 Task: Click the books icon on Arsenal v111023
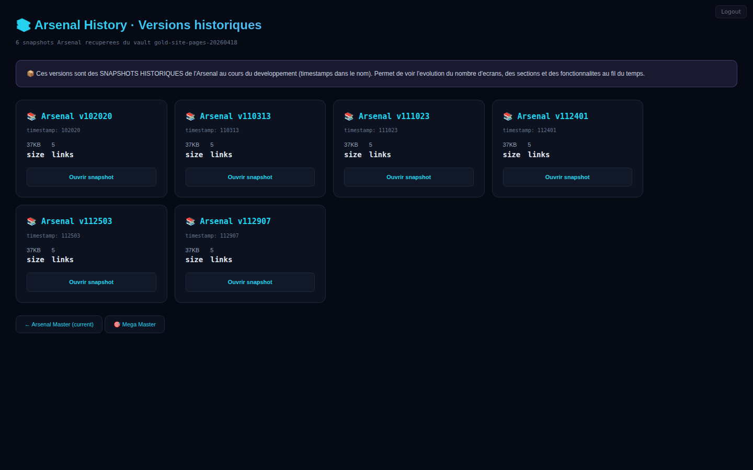349,116
